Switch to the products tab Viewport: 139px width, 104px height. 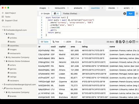coord(78,8)
